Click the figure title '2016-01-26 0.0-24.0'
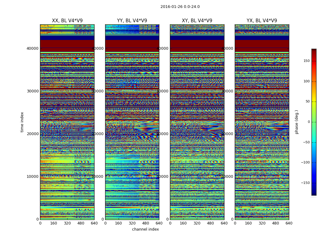This screenshot has width=321, height=244. tap(180, 7)
